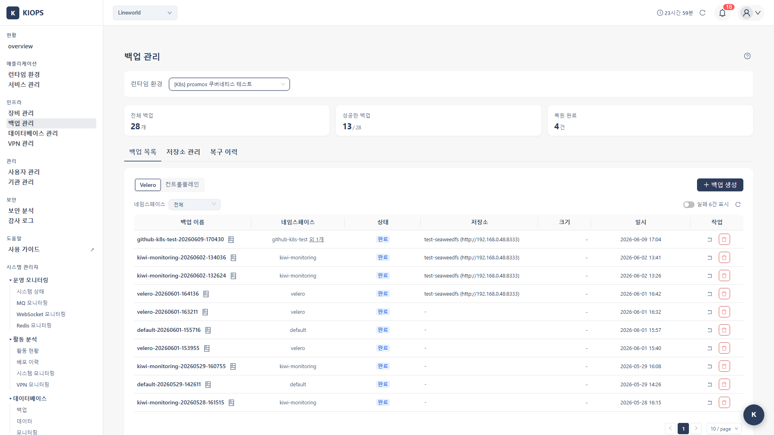Refresh the backup list table
Viewport: 774px width, 435px height.
[738, 205]
